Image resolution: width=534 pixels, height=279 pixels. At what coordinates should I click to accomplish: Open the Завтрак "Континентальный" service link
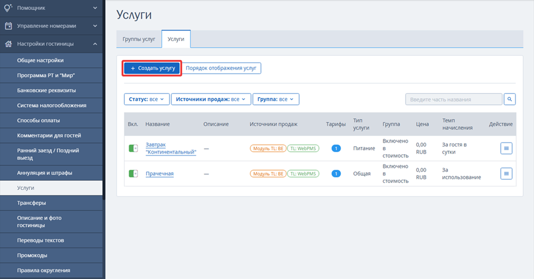pos(171,148)
